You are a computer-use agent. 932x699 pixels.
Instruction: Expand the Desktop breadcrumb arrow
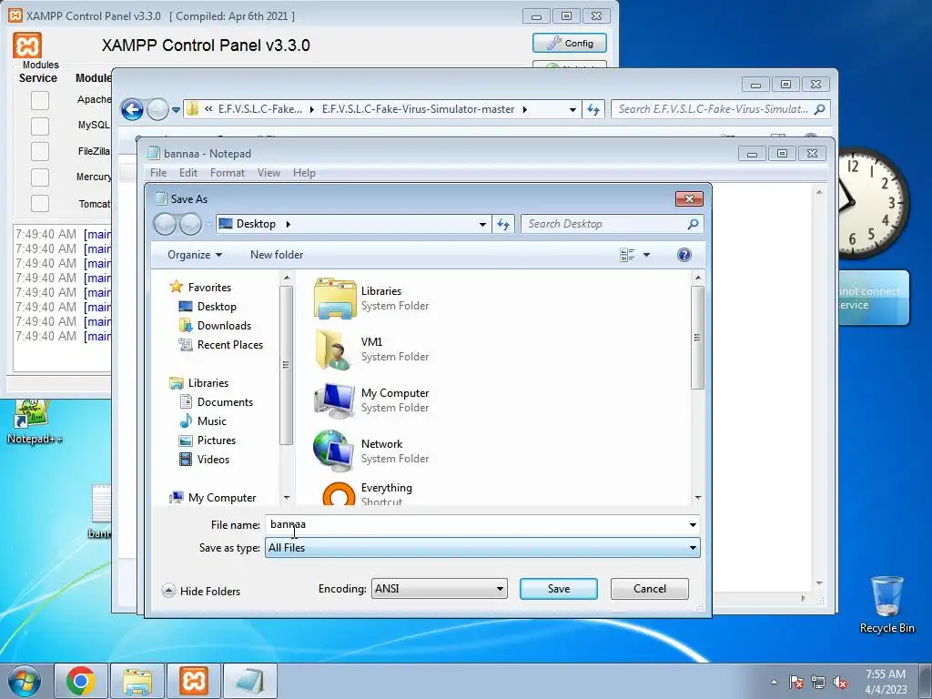(289, 224)
